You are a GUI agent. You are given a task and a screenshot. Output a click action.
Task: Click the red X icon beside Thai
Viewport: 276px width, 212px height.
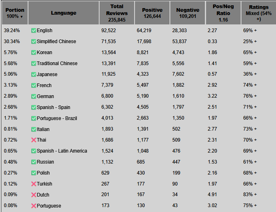34,140
